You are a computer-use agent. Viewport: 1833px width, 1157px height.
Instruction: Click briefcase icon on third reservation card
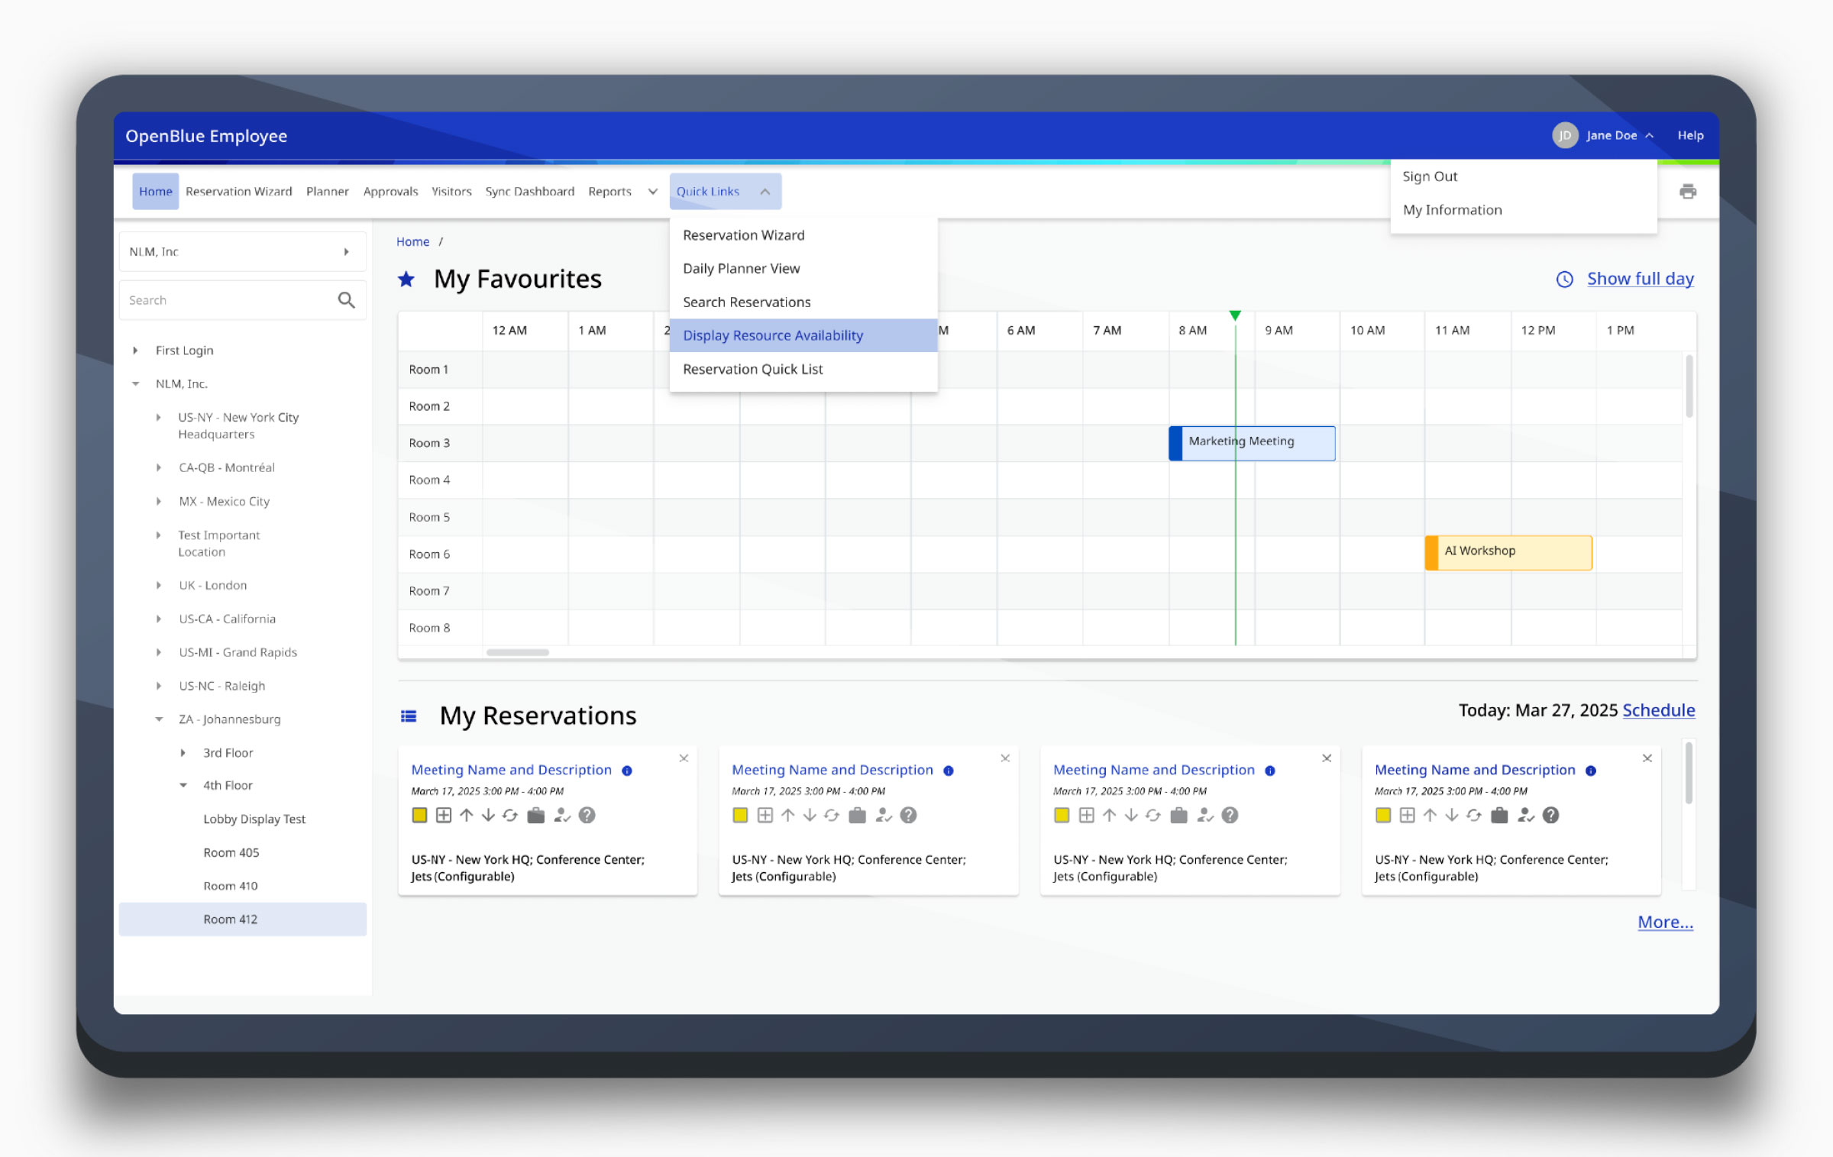1179,816
